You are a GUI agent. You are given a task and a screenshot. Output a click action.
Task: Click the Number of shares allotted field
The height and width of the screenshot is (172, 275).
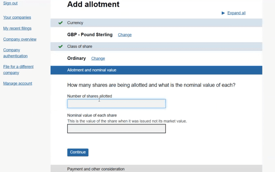coord(116,103)
